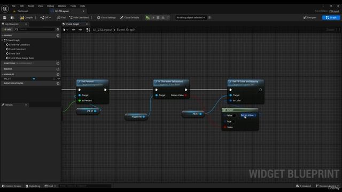342x192 pixels.
Task: Click the Eject icon in toolbar
Action: click(x=163, y=18)
